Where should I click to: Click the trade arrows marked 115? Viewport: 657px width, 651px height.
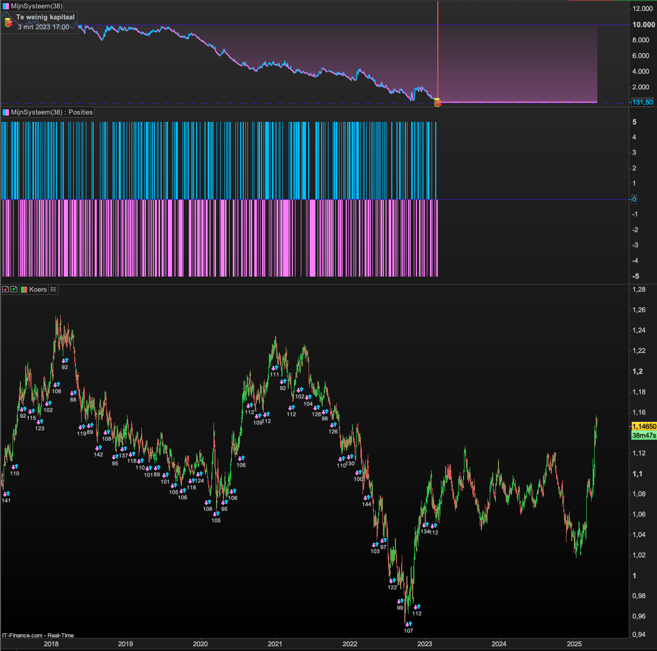pyautogui.click(x=31, y=411)
